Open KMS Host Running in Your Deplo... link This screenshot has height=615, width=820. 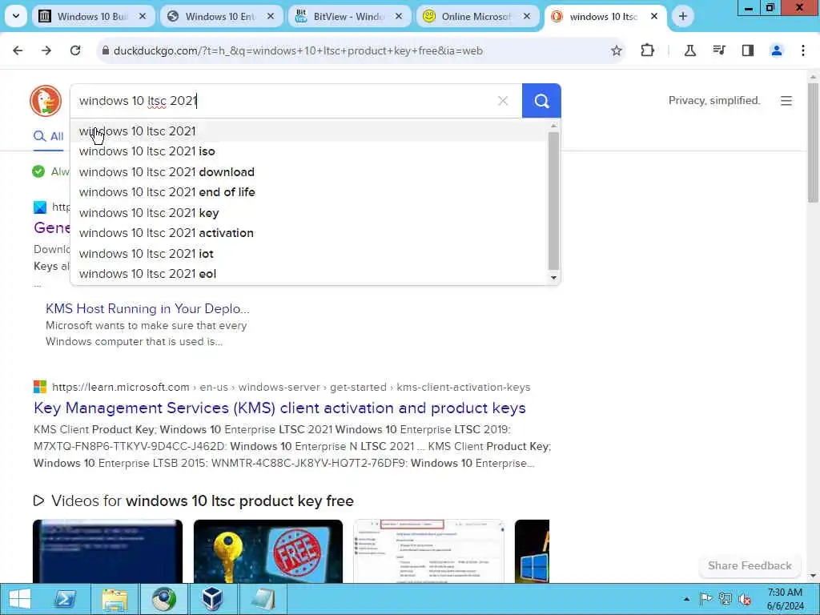[x=147, y=308]
